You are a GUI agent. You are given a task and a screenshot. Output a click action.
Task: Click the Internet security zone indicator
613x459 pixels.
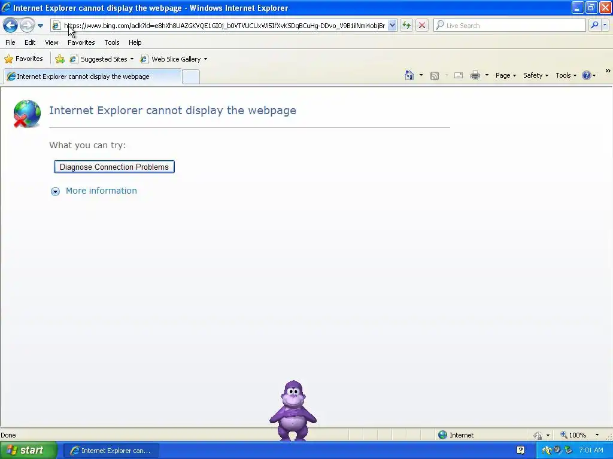[x=456, y=435]
